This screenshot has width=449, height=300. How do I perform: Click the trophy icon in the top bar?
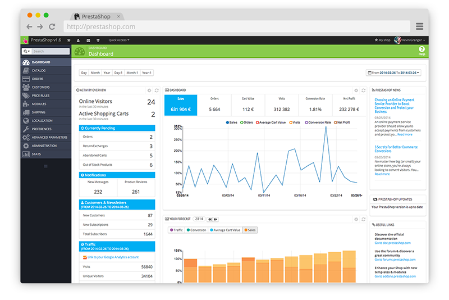pos(98,40)
